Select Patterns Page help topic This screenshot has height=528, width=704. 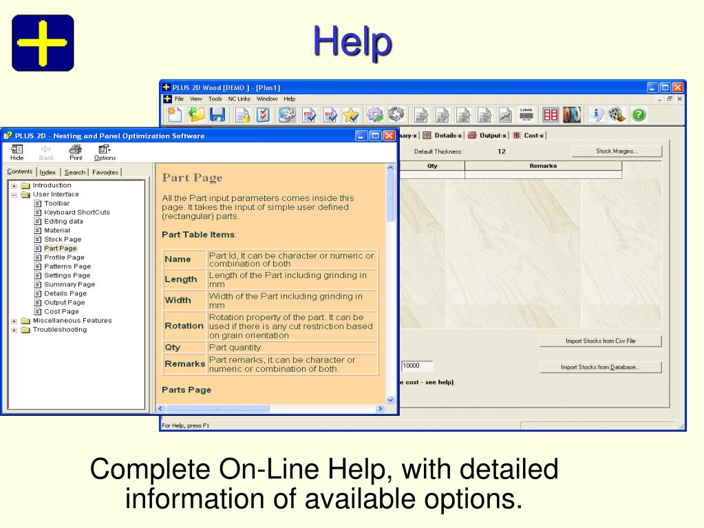[x=67, y=266]
